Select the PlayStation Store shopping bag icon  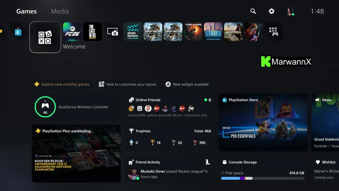click(x=18, y=32)
